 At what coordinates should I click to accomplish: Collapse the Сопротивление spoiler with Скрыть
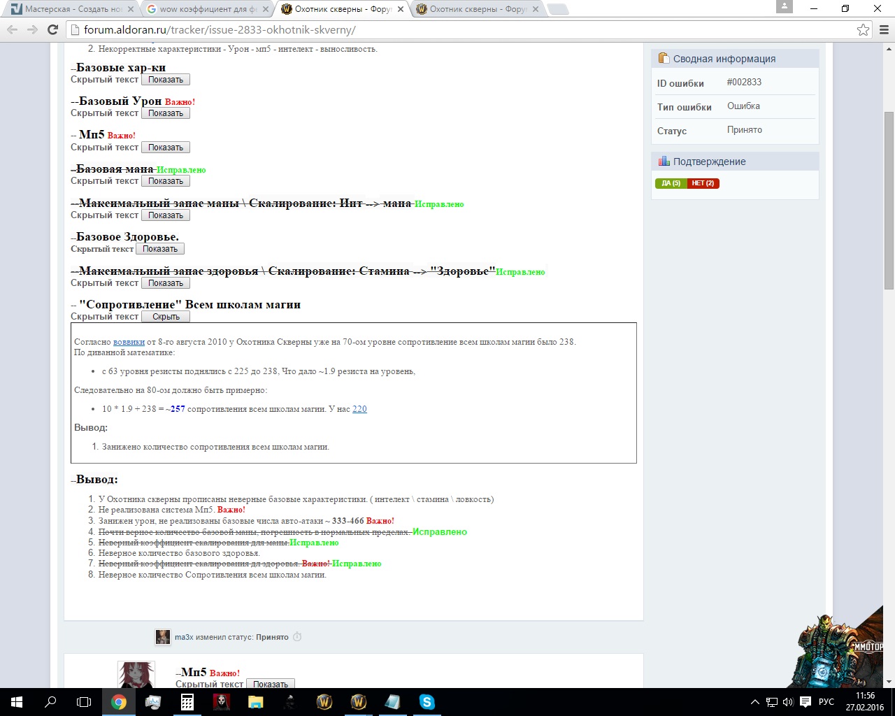[166, 317]
